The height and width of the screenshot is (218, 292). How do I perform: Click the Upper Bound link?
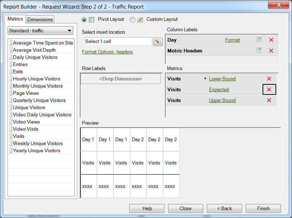click(x=222, y=101)
